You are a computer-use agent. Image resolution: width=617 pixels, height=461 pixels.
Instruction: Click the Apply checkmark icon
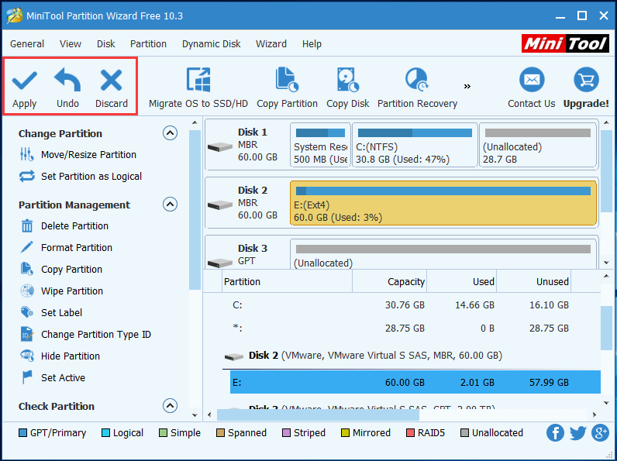coord(25,81)
